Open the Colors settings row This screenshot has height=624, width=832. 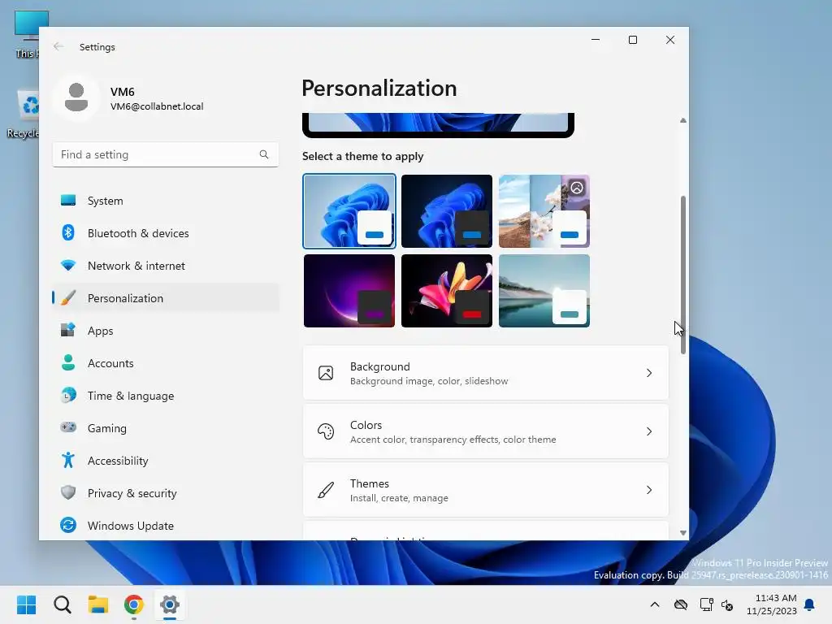(x=486, y=431)
